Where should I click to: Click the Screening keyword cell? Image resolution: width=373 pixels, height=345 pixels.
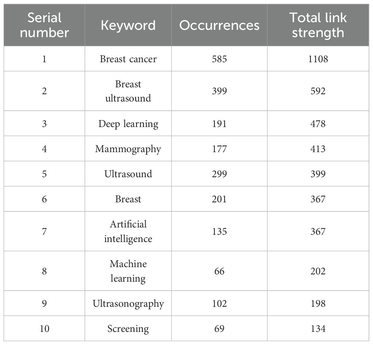coord(128,329)
